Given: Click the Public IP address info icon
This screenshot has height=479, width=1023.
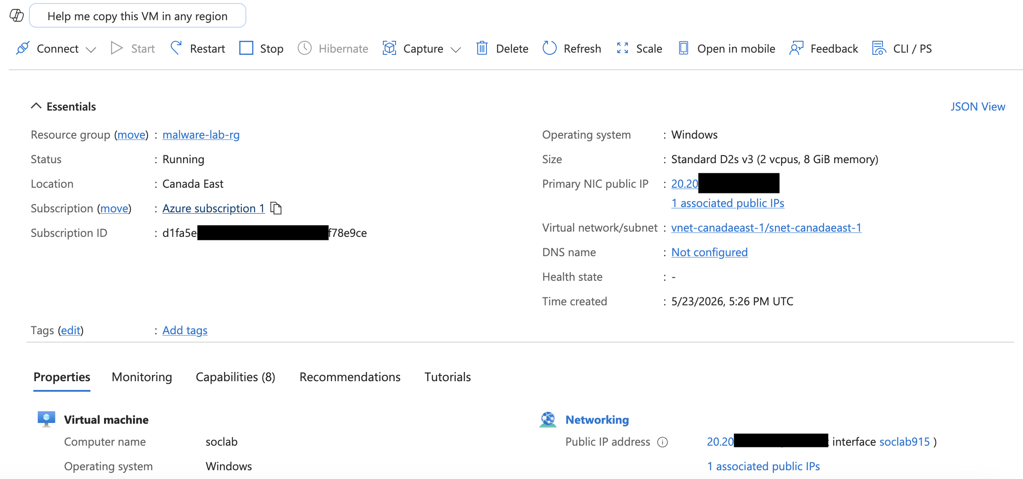Looking at the screenshot, I should (x=663, y=442).
